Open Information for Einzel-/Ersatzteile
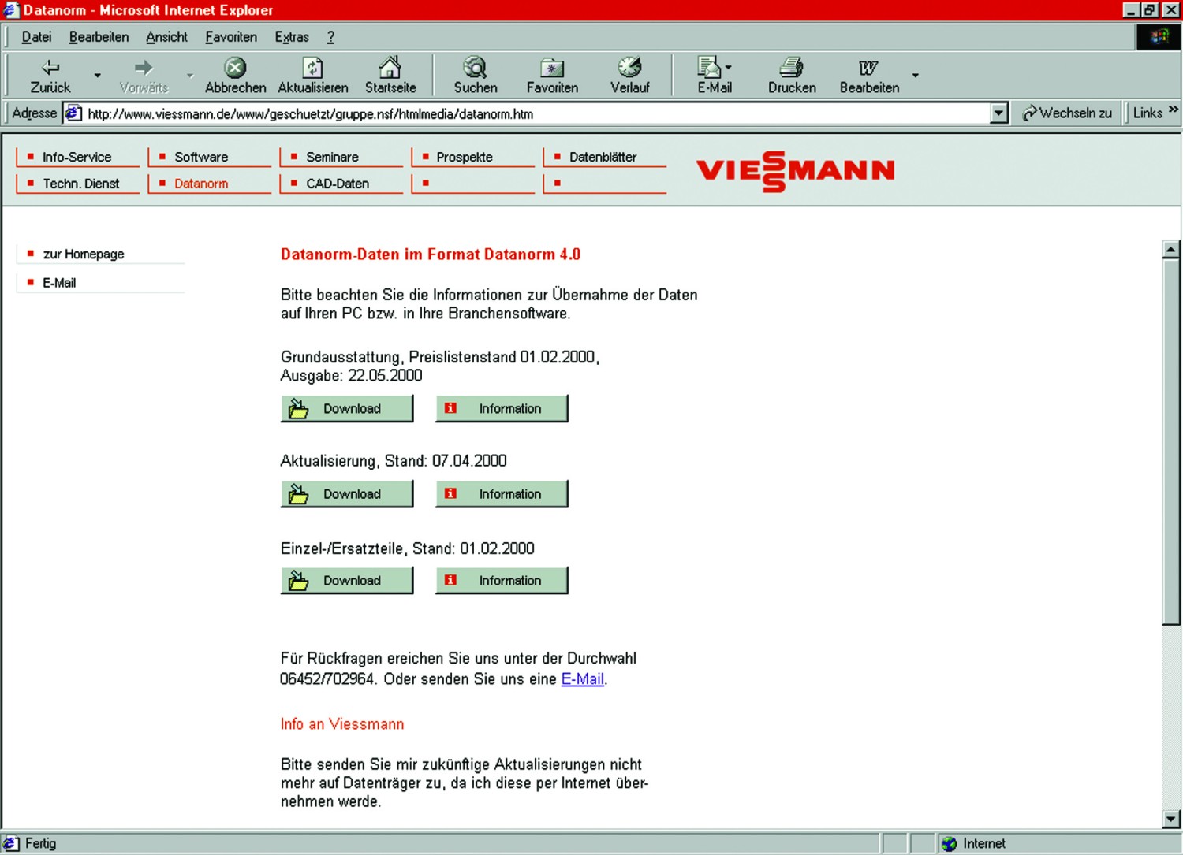The width and height of the screenshot is (1183, 855). pos(502,581)
